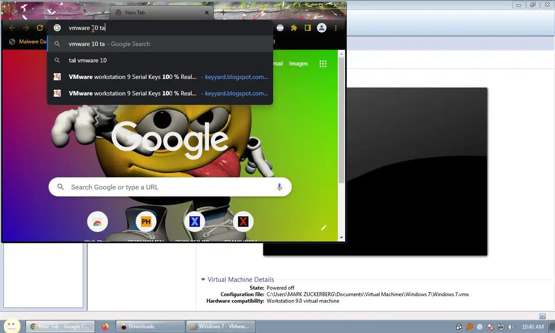
Task: Open first keyyard.blogspot.com Serial Keys suggestion
Action: (x=160, y=77)
